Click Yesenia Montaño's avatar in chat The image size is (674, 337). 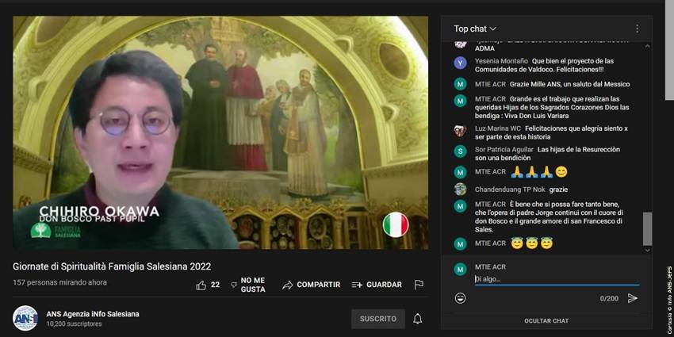point(461,63)
